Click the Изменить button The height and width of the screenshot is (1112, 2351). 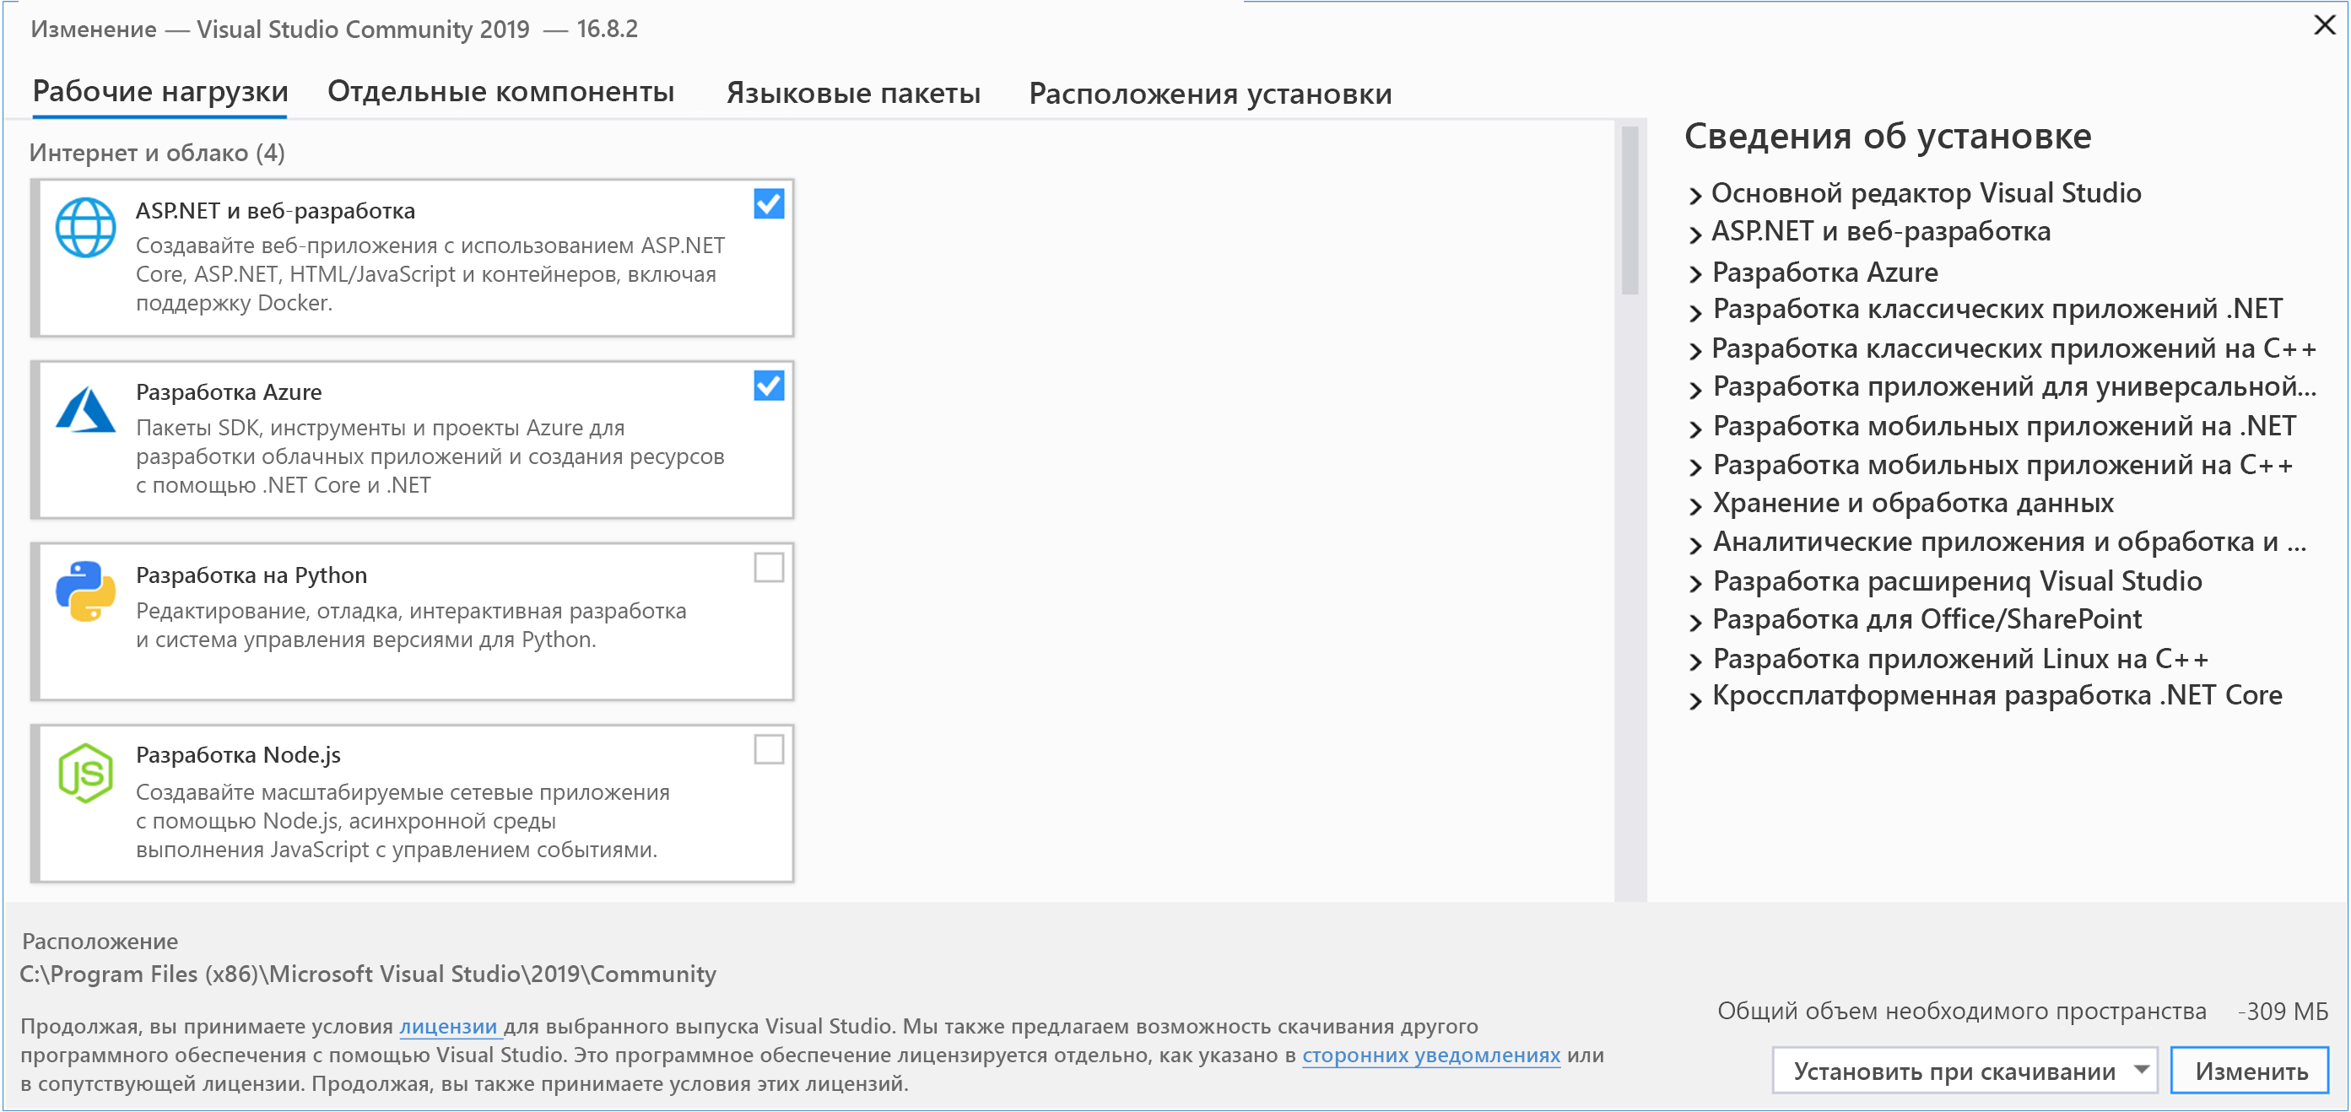[x=2249, y=1070]
